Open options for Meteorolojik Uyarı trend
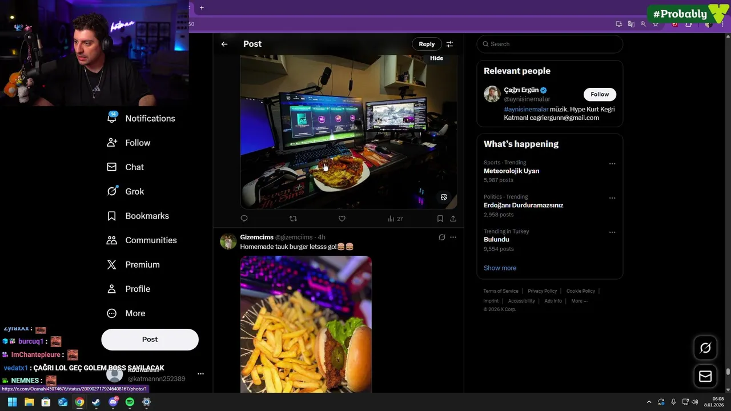The width and height of the screenshot is (731, 411). click(612, 164)
